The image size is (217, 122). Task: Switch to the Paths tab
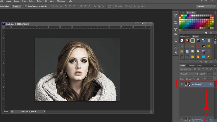[x=199, y=65]
